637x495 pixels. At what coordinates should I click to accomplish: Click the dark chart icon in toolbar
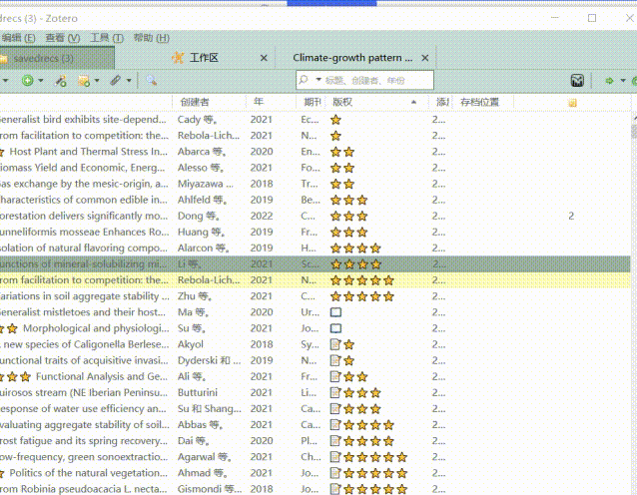pos(577,81)
